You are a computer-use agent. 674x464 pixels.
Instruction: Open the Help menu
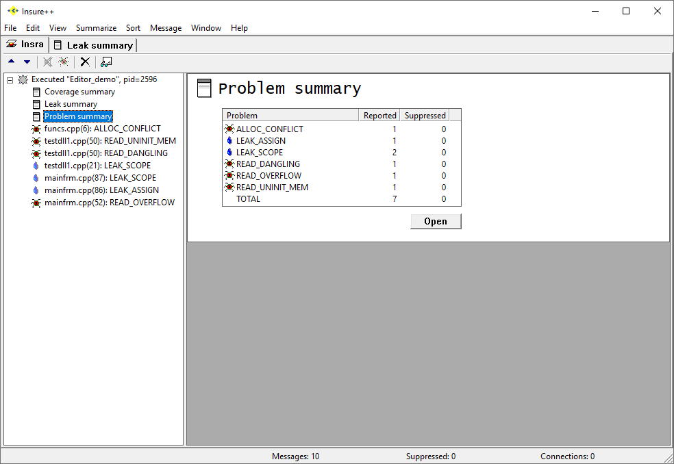(x=239, y=28)
